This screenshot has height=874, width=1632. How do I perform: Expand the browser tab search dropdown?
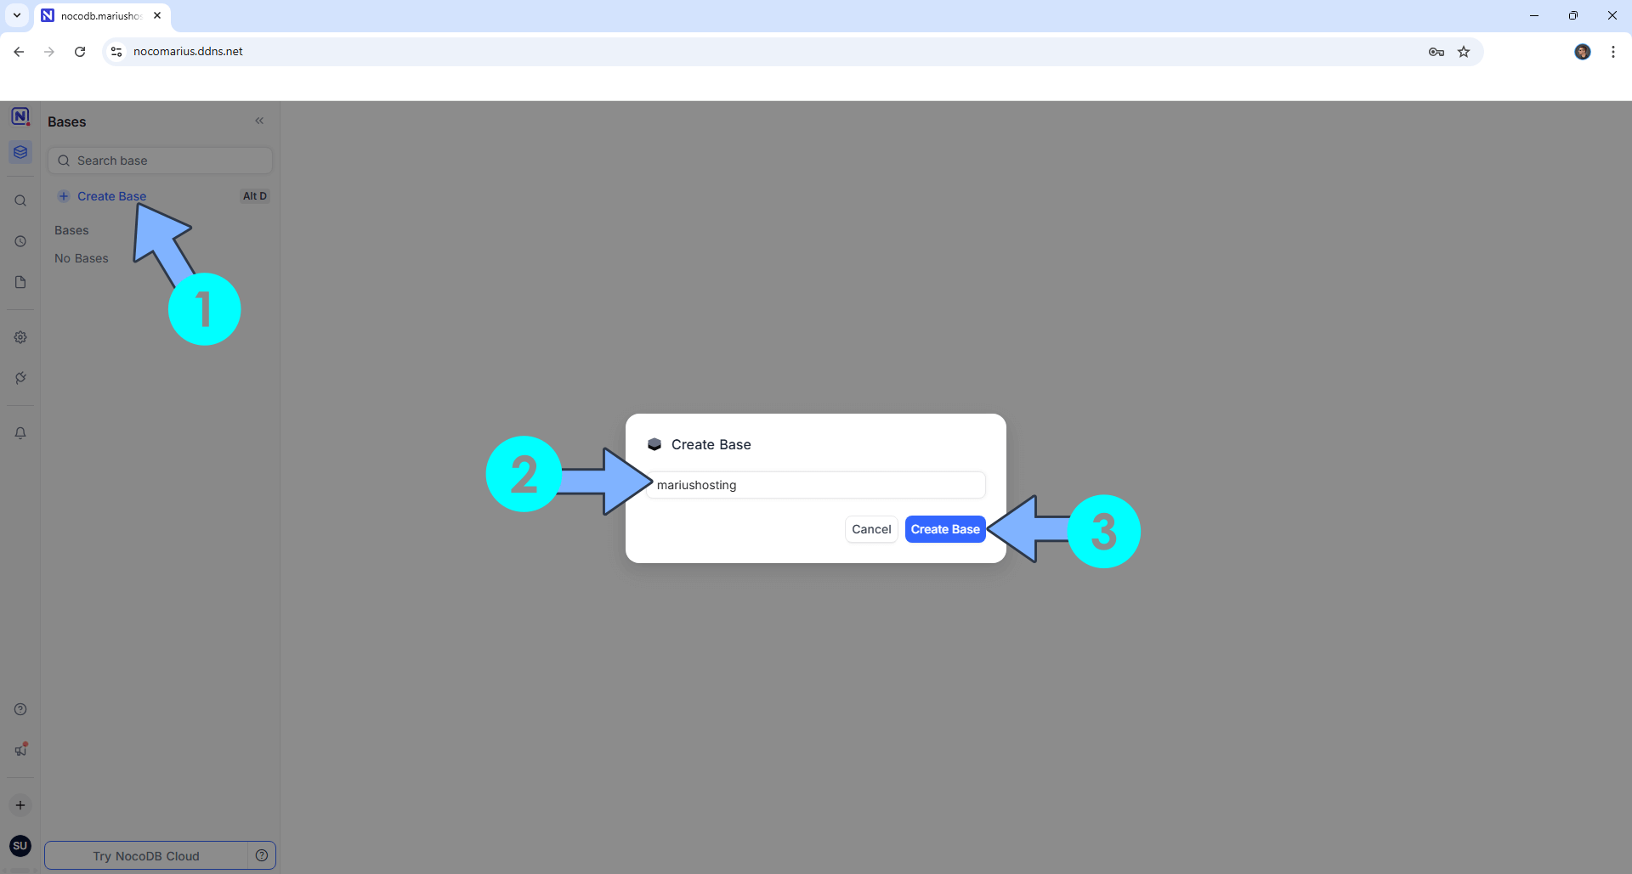click(16, 14)
